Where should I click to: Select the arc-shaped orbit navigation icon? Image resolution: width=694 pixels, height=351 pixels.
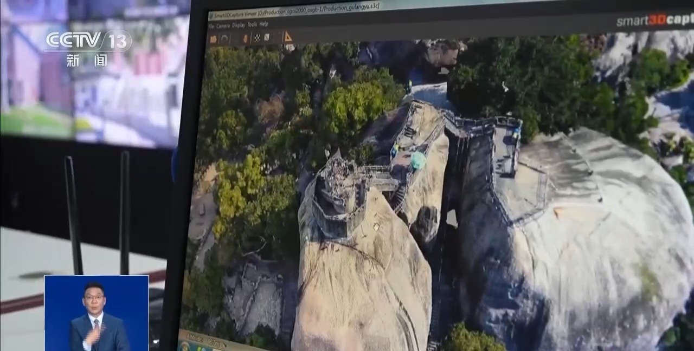224,39
